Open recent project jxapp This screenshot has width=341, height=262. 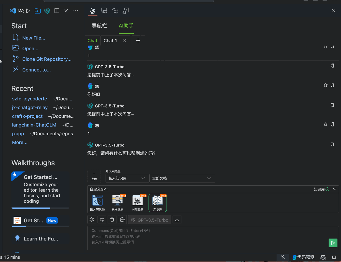18,134
